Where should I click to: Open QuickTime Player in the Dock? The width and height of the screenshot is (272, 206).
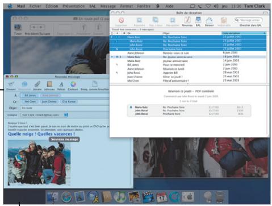[174, 197]
